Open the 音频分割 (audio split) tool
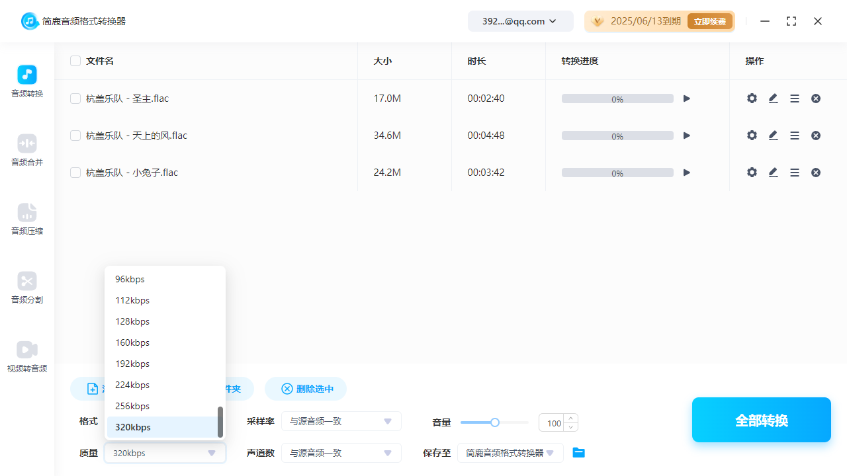This screenshot has width=847, height=476. (26, 288)
